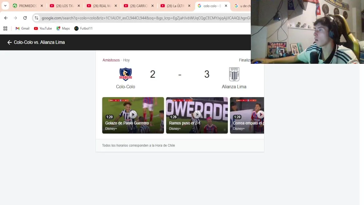This screenshot has height=205, width=364.
Task: Go back with the browser back arrow
Action: (x=6, y=18)
